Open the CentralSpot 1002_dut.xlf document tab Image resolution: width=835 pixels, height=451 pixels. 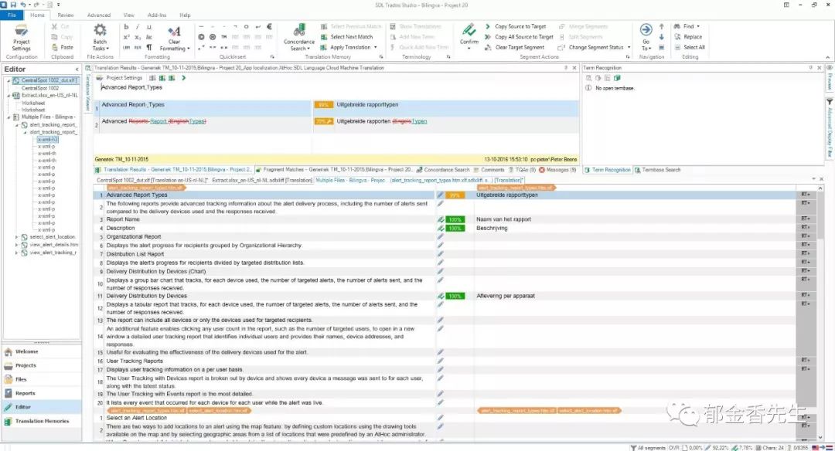[x=152, y=180]
